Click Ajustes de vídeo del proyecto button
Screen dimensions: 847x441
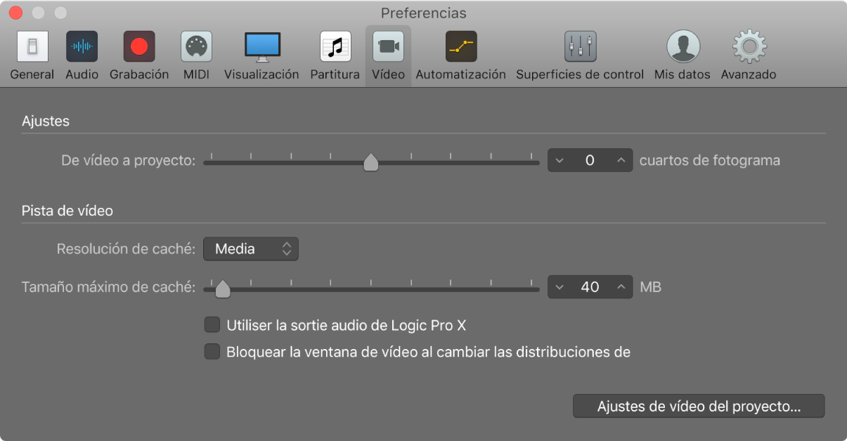(699, 406)
